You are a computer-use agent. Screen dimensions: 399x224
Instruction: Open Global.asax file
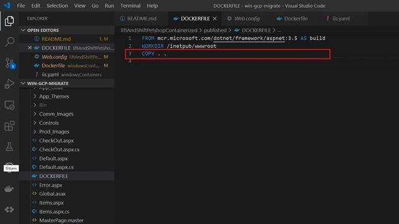tap(67, 194)
